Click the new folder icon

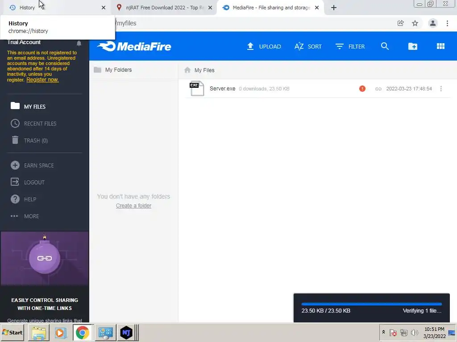(x=413, y=46)
